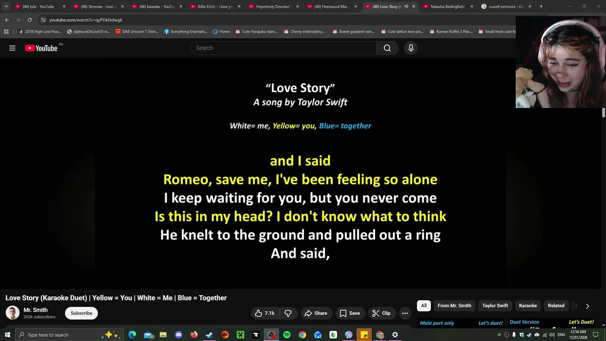This screenshot has width=606, height=341.
Task: Select the Karaoke filter chip
Action: 528,305
